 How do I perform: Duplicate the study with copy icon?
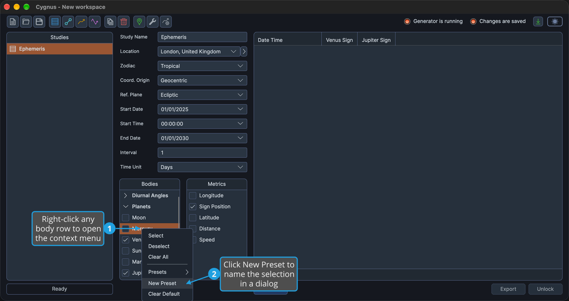point(110,22)
